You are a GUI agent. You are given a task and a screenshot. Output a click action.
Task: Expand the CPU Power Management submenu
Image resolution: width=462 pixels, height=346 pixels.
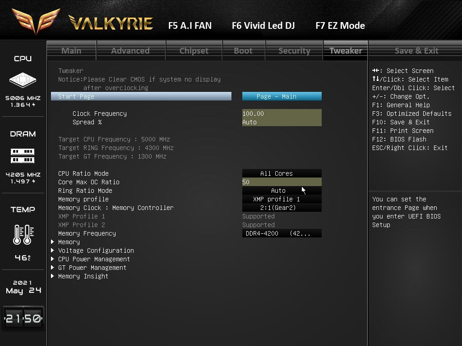point(94,259)
